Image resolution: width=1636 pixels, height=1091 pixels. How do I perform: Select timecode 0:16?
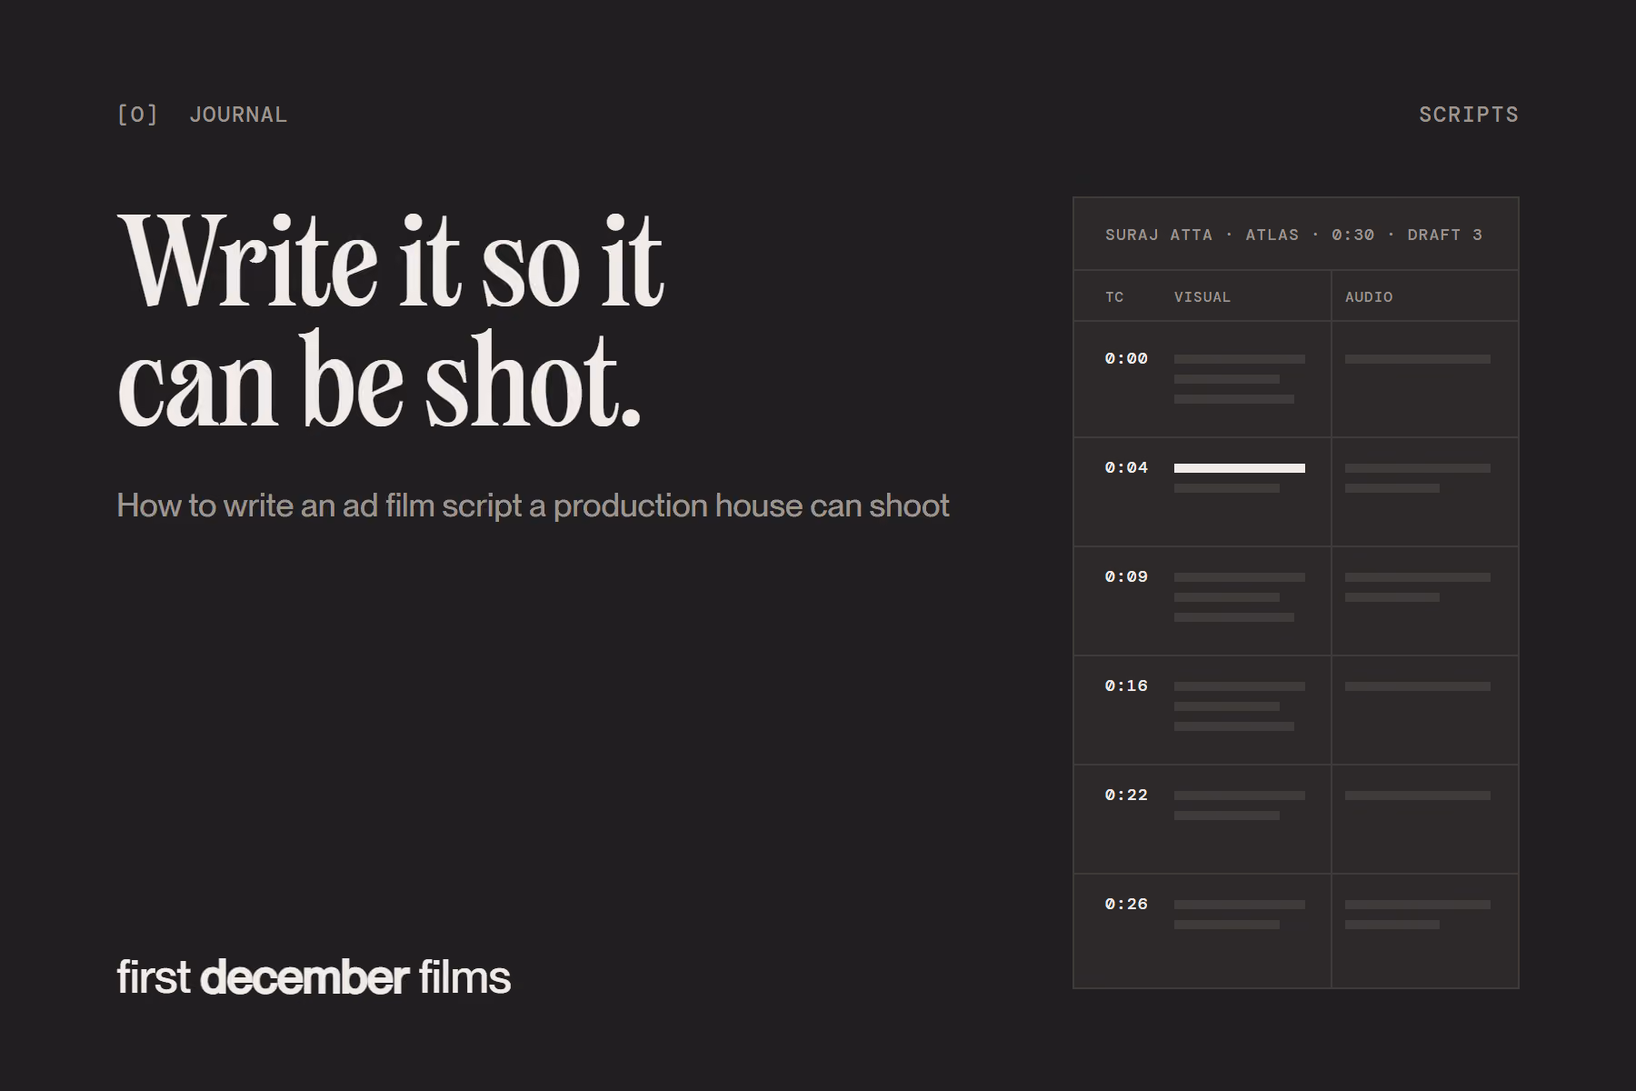[1126, 686]
